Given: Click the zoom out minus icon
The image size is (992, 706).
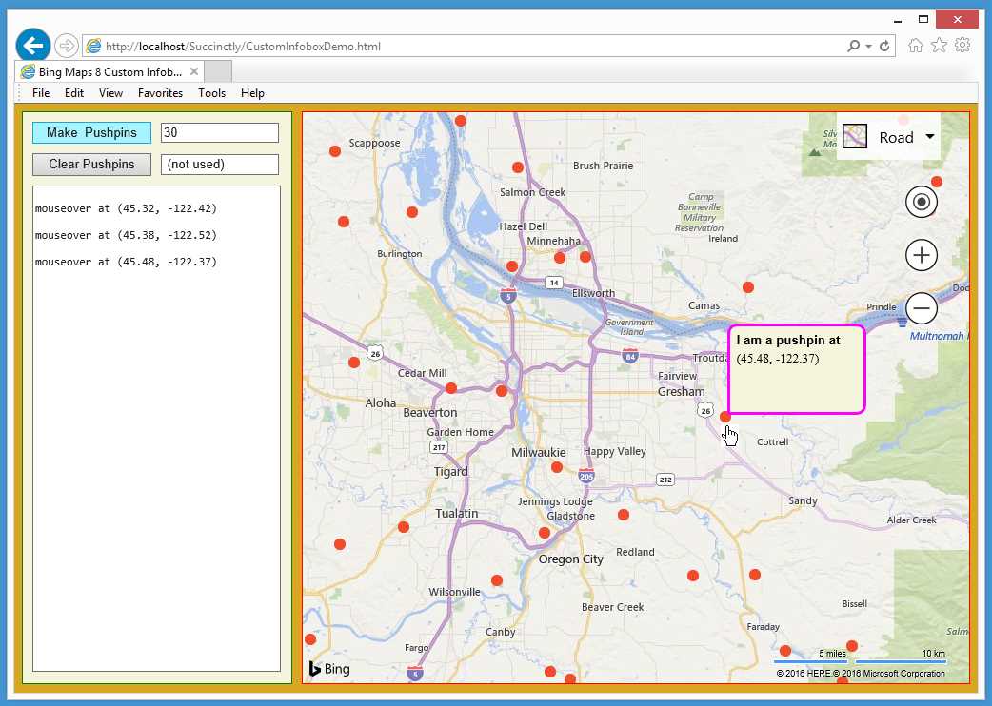Looking at the screenshot, I should (920, 307).
